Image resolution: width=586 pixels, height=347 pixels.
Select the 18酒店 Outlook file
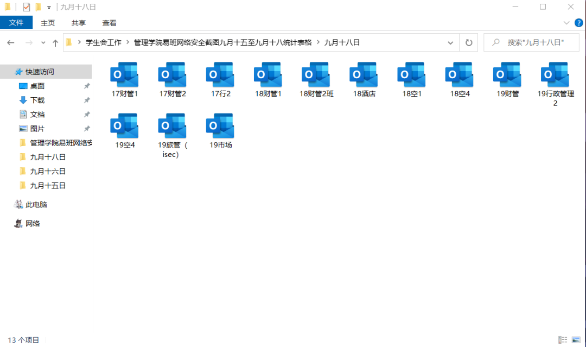point(364,80)
